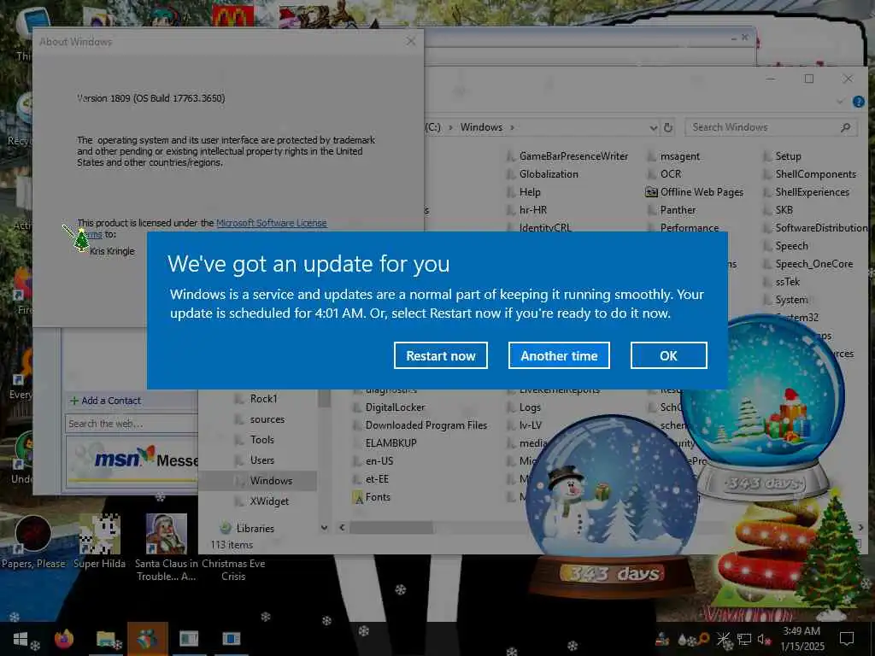Click the Search Windows magnifier icon
The image size is (875, 656).
(x=845, y=128)
